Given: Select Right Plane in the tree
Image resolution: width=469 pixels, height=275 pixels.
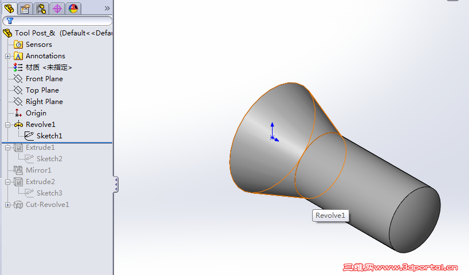Looking at the screenshot, I should tap(44, 102).
